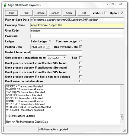Tick the Star checkbox

tap(80, 58)
